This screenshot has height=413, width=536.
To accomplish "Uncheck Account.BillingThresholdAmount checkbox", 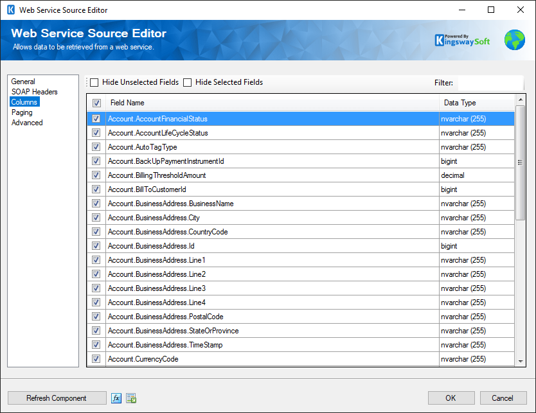I will [96, 175].
